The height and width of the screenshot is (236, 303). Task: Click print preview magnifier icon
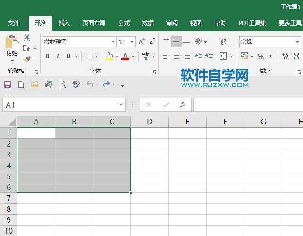pos(62,85)
